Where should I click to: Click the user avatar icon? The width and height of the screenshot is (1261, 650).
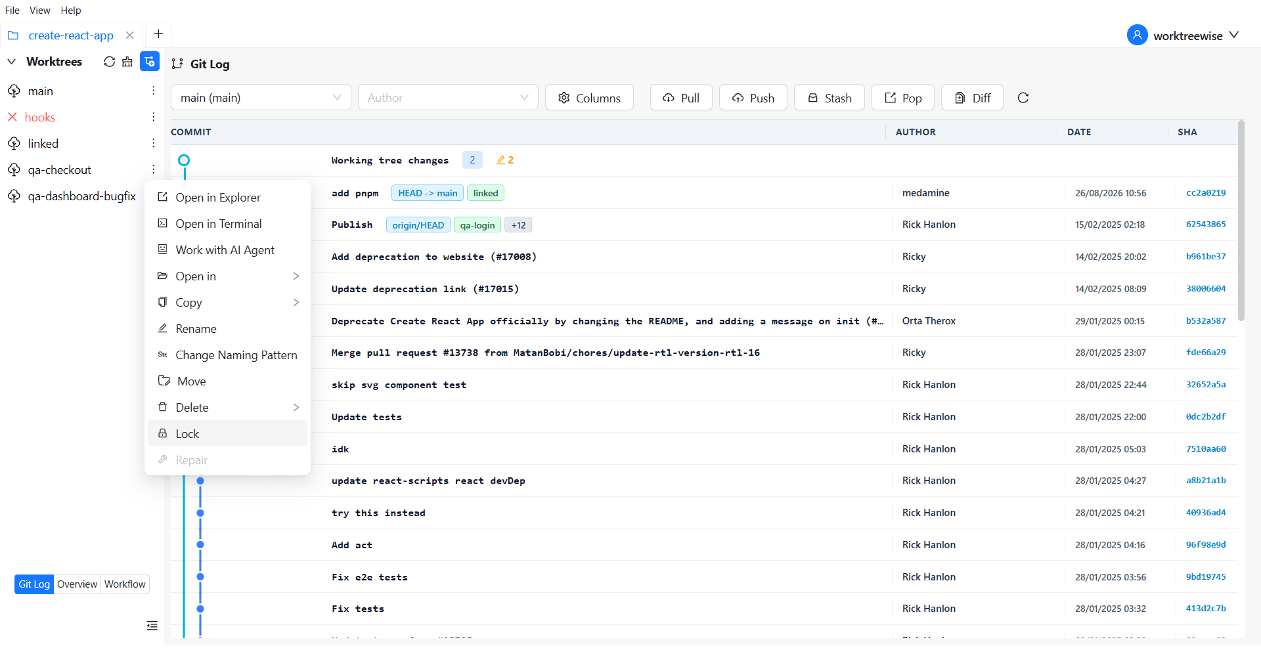[x=1138, y=35]
